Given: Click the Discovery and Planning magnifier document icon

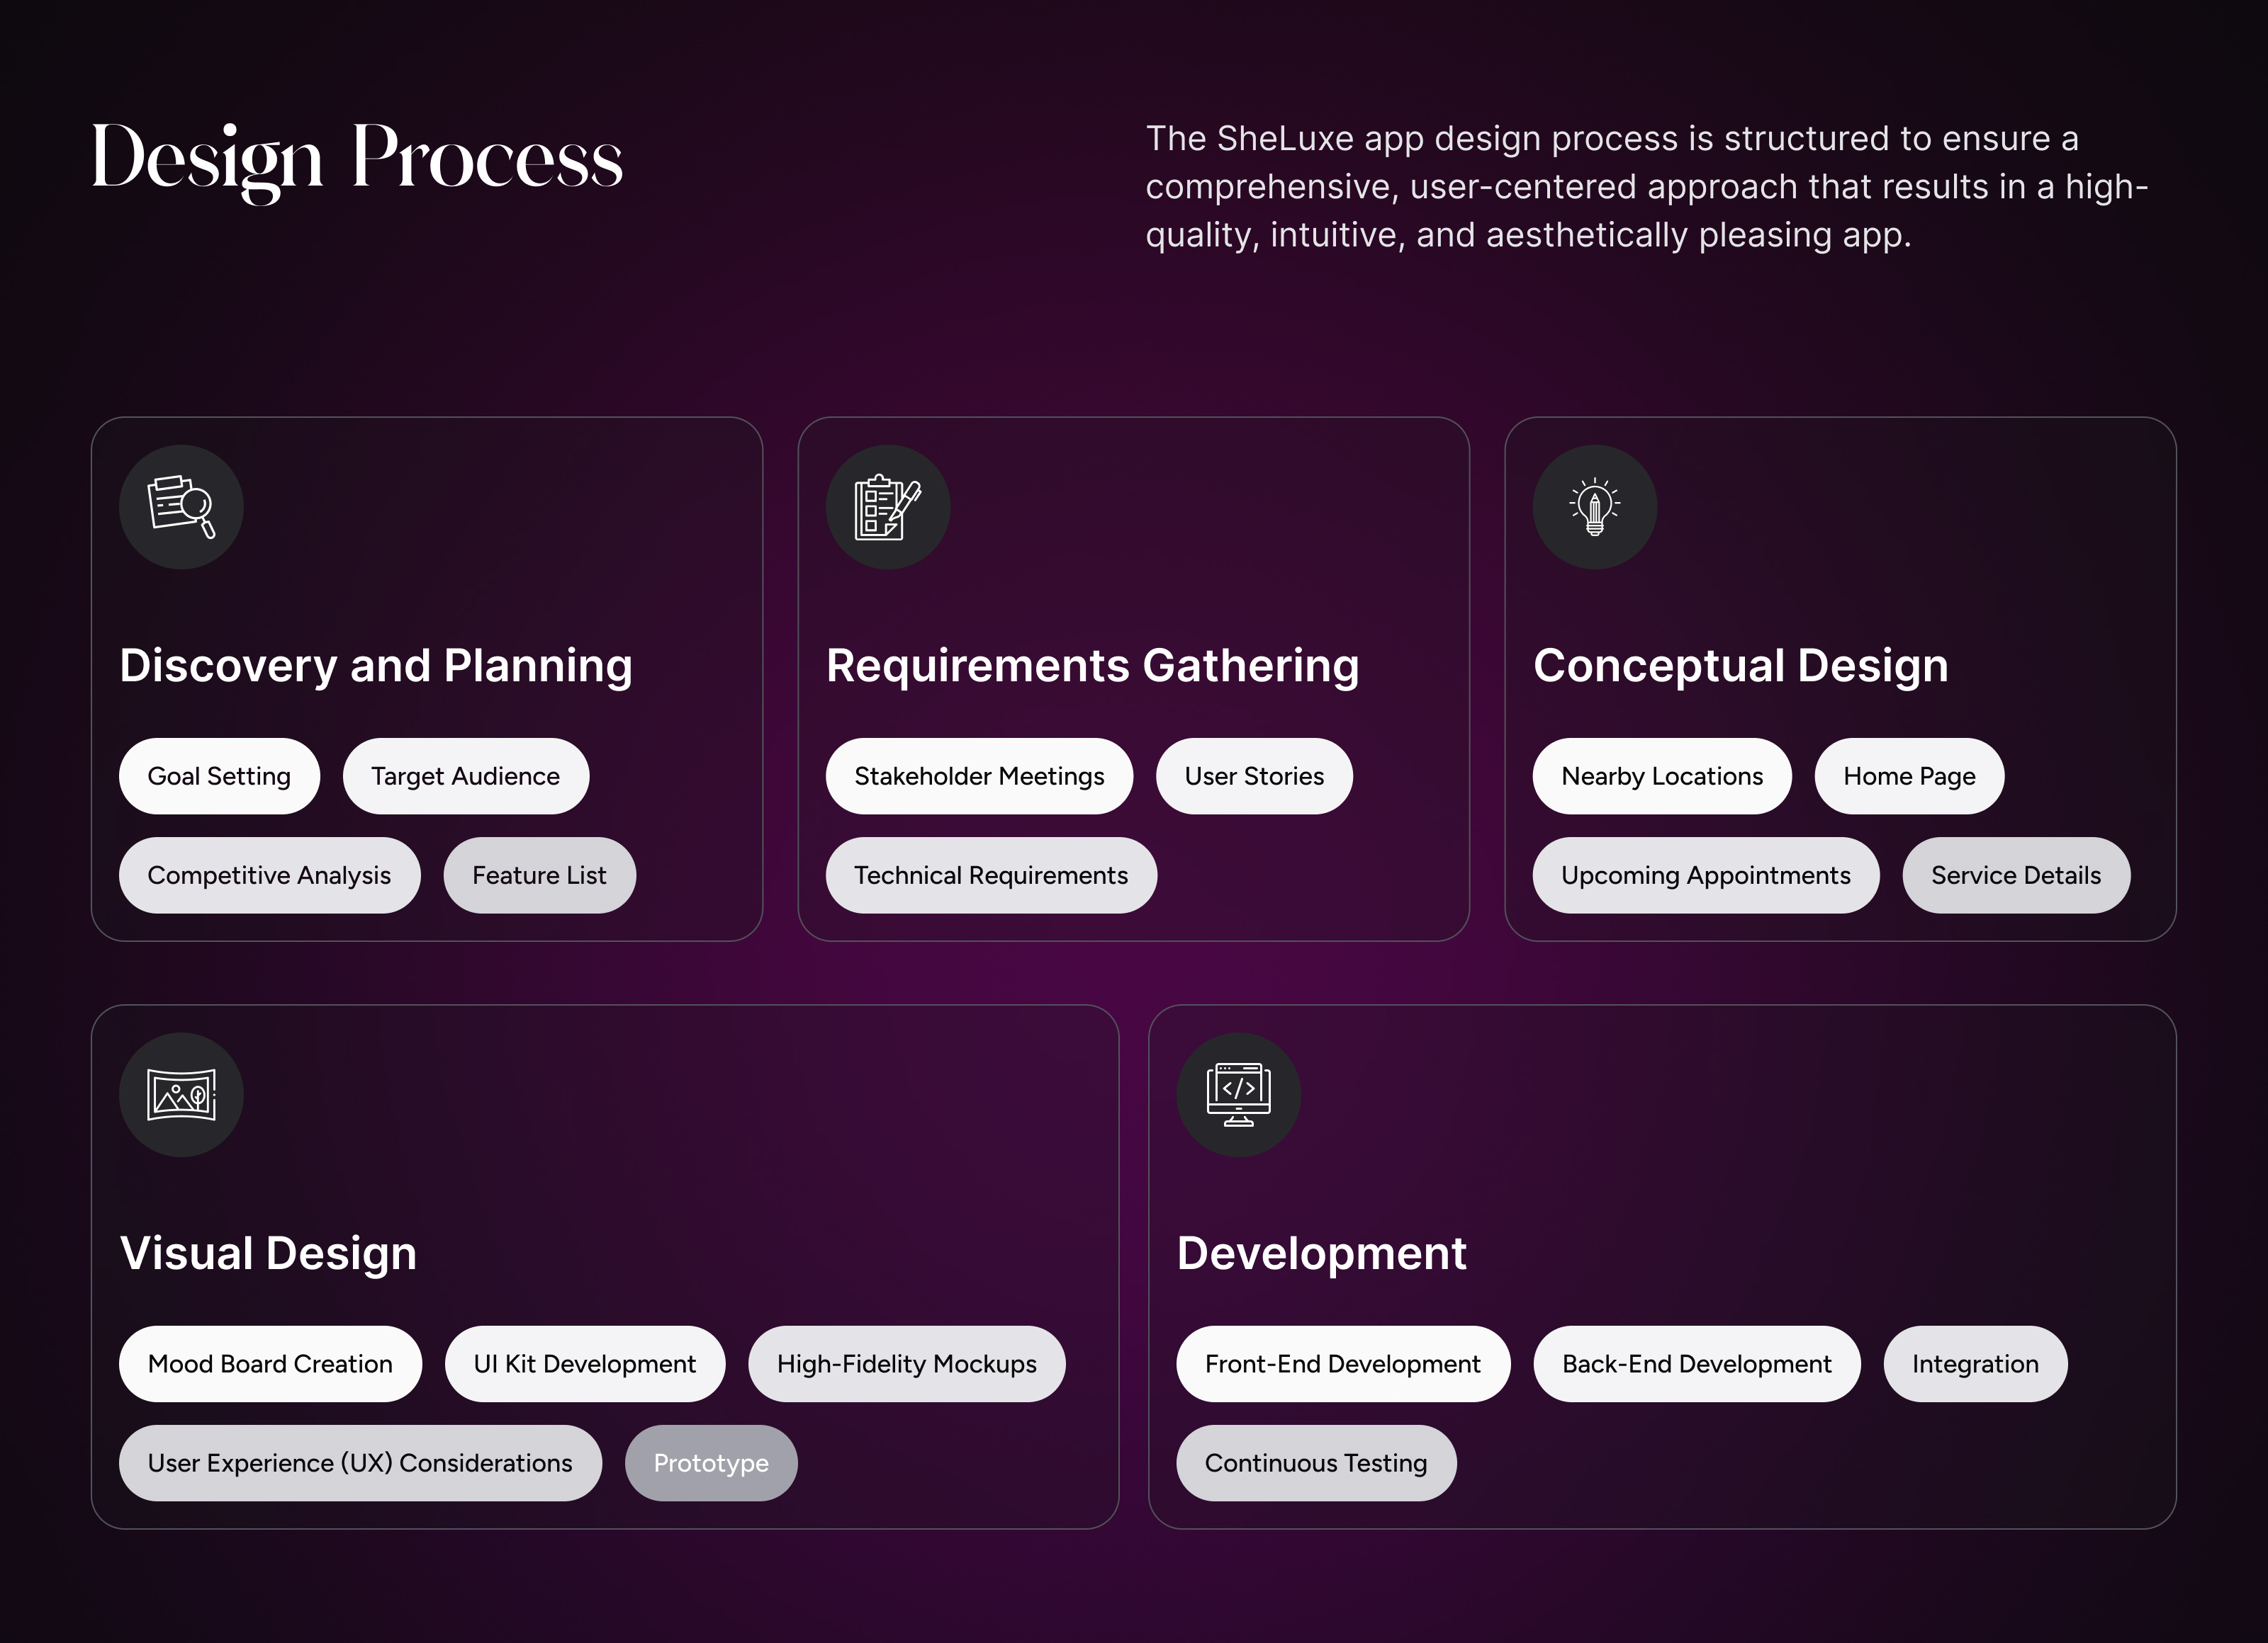Looking at the screenshot, I should (181, 506).
